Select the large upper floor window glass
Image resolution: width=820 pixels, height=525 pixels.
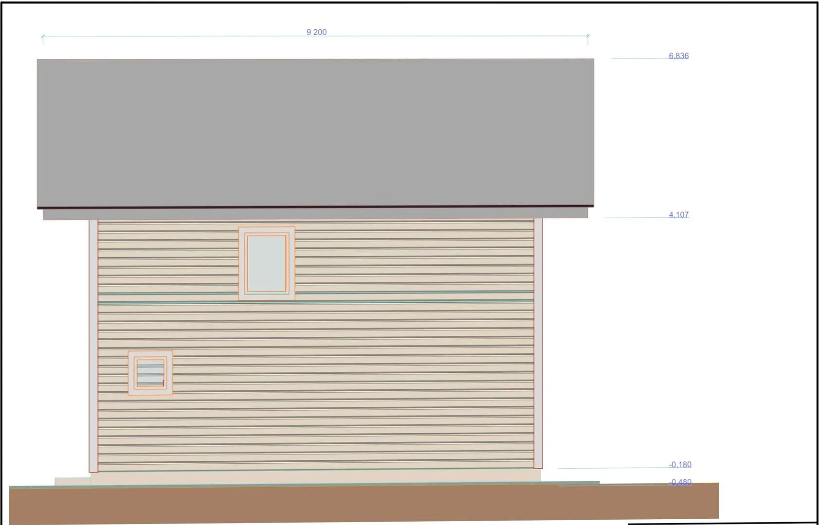tap(266, 263)
